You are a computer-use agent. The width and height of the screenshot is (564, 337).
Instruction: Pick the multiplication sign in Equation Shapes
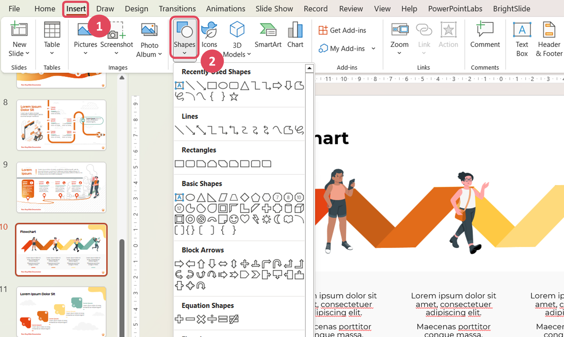click(201, 319)
